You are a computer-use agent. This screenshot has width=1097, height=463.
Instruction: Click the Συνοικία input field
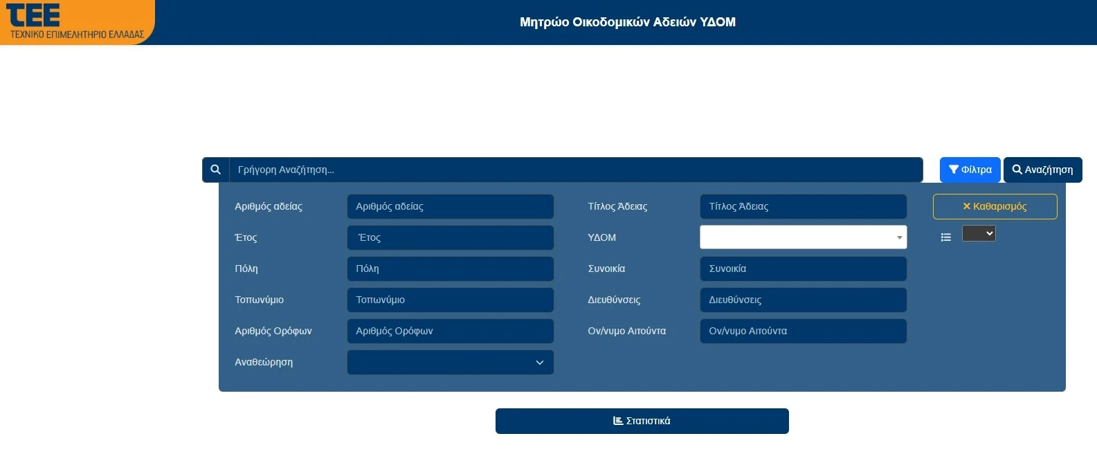803,269
